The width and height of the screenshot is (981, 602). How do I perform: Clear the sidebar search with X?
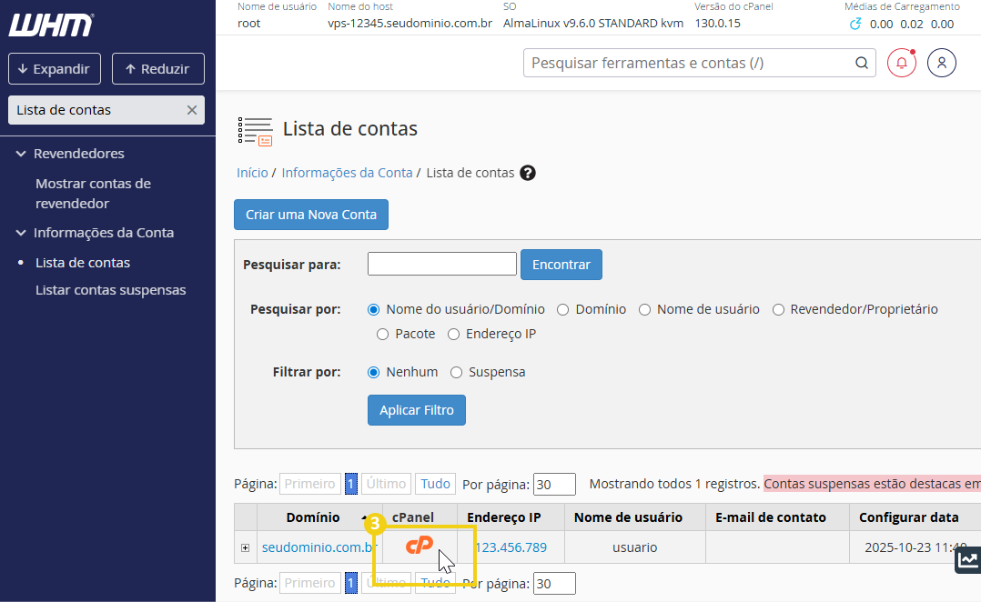click(191, 110)
